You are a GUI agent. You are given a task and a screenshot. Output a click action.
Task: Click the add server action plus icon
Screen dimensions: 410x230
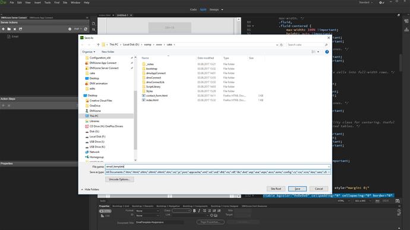[x=4, y=29]
